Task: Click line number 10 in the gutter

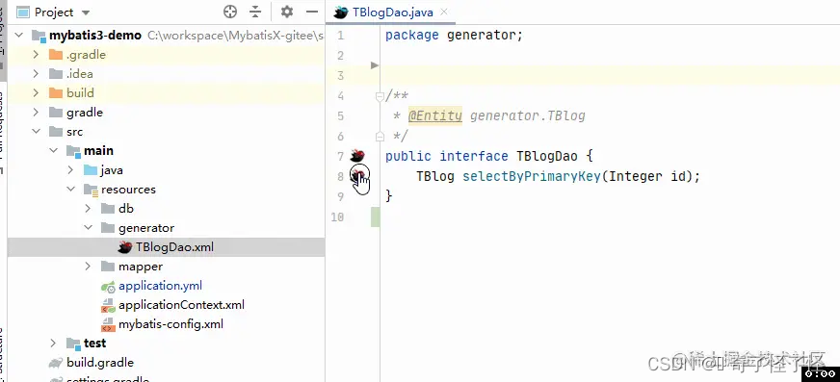Action: [x=337, y=216]
